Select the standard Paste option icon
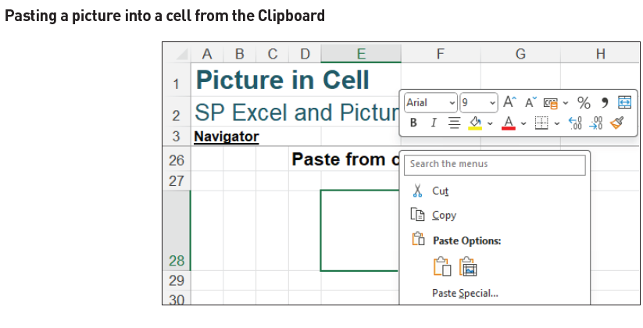 (x=442, y=266)
